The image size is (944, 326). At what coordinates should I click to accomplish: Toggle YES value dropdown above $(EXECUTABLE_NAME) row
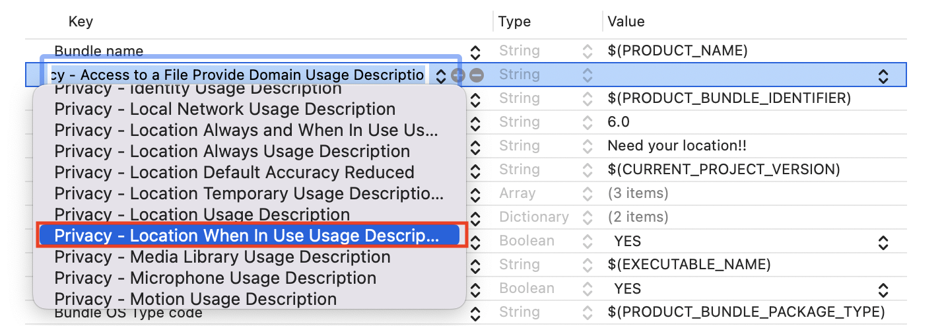tap(883, 242)
